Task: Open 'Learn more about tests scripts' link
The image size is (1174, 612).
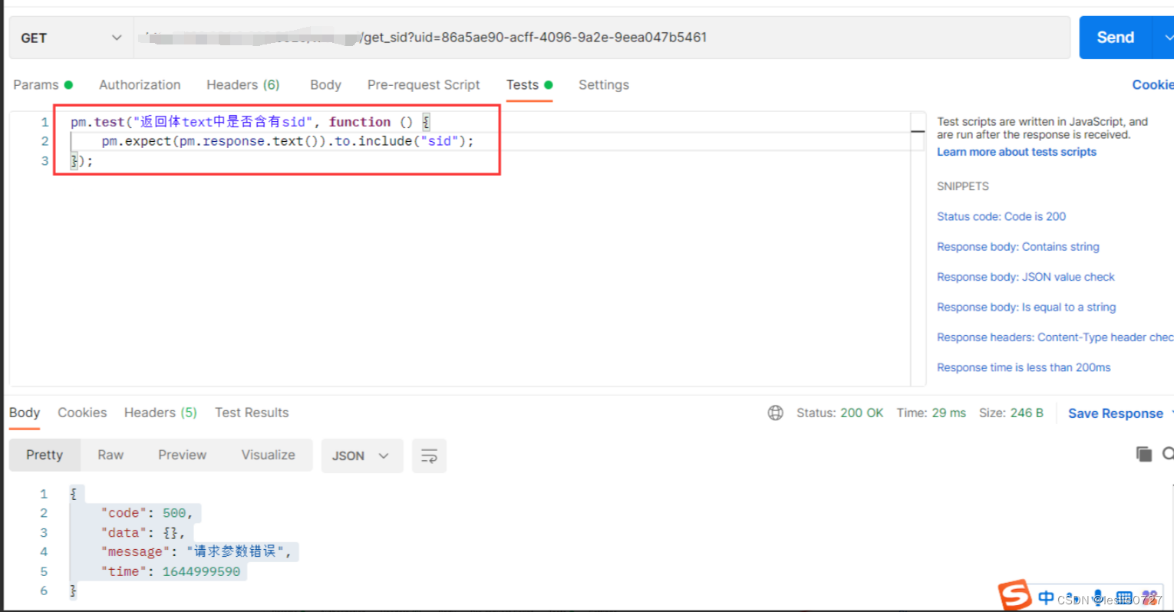Action: click(x=1016, y=151)
